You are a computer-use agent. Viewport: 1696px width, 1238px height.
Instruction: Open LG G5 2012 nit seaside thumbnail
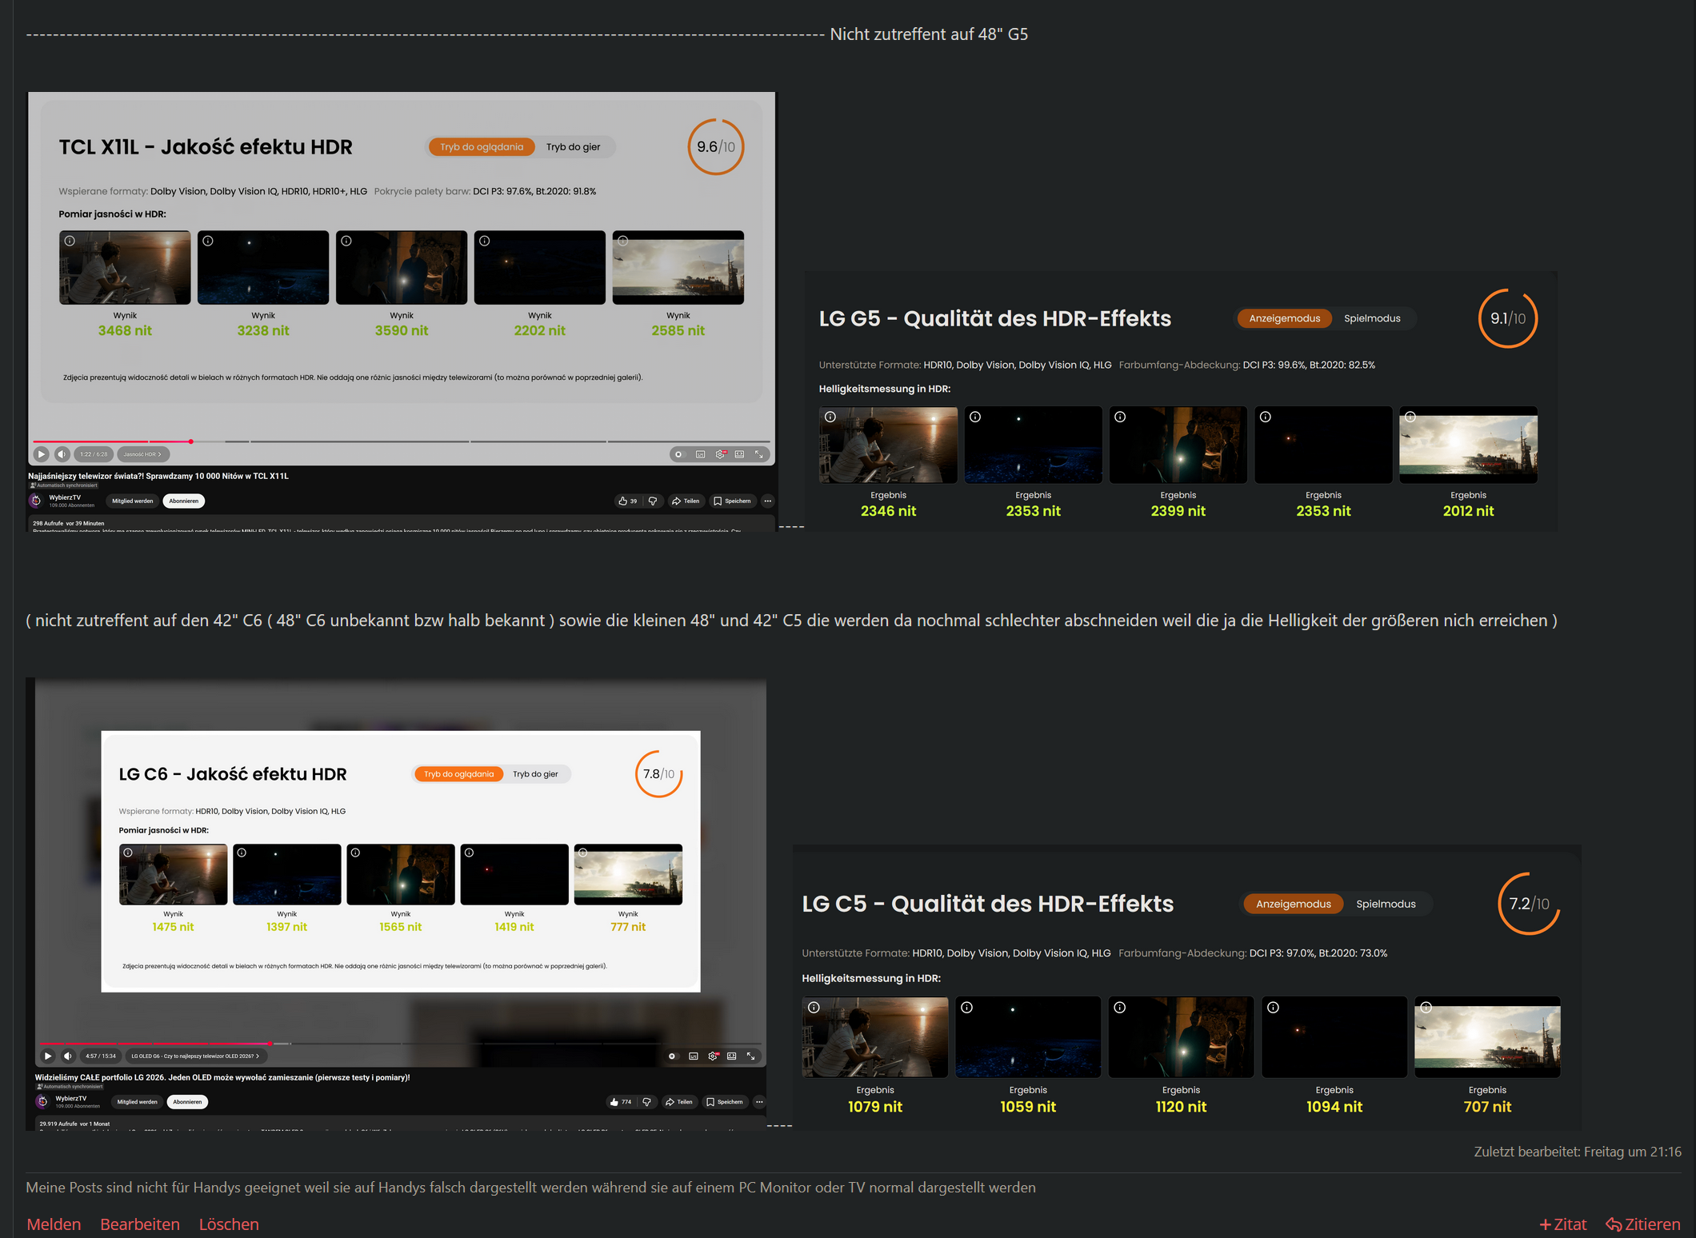point(1468,445)
